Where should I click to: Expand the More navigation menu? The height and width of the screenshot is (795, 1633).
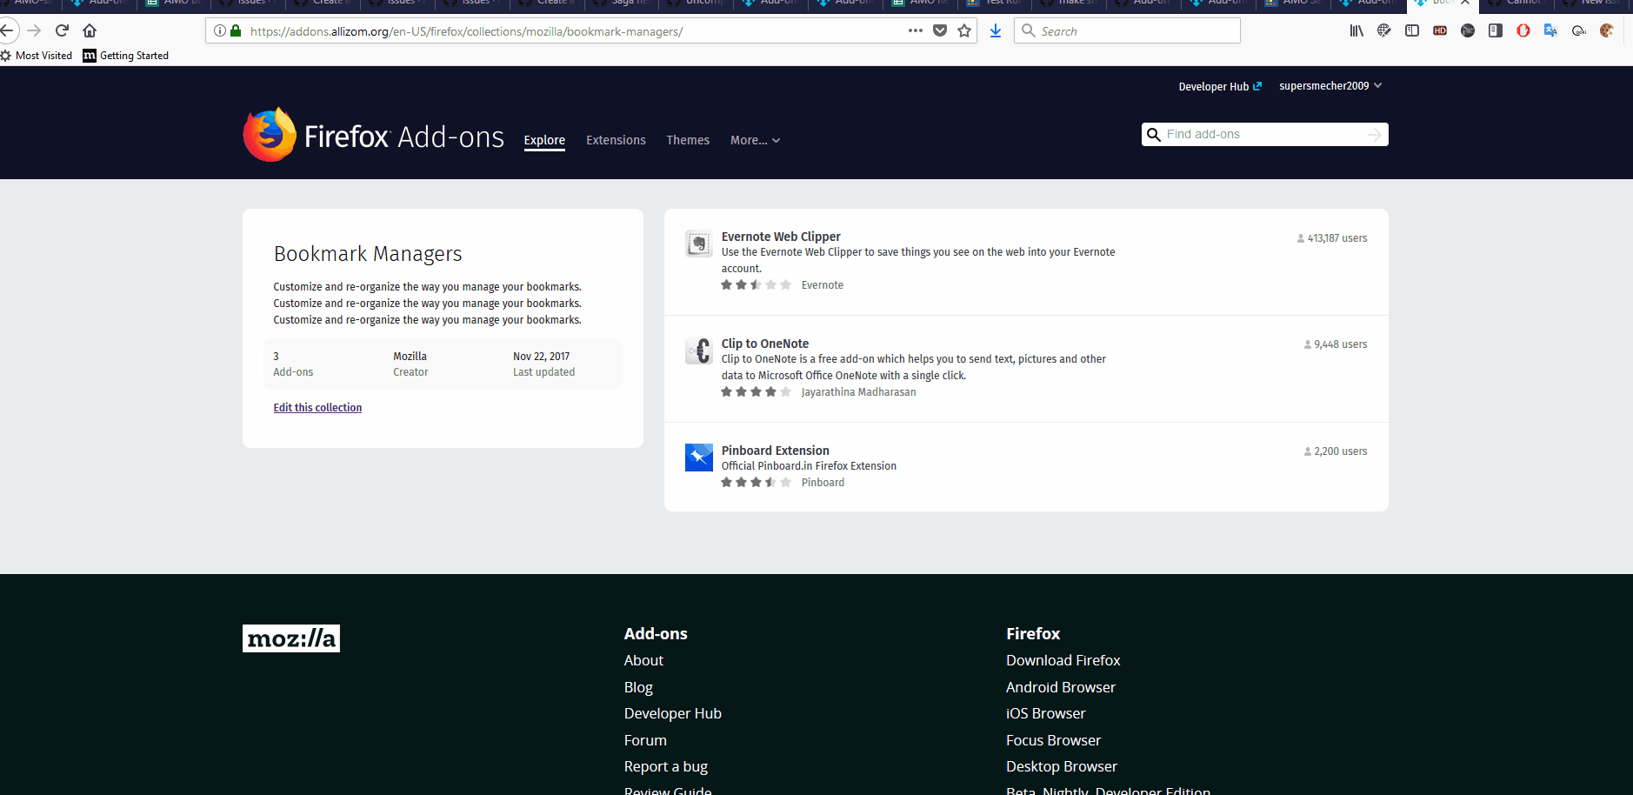754,140
